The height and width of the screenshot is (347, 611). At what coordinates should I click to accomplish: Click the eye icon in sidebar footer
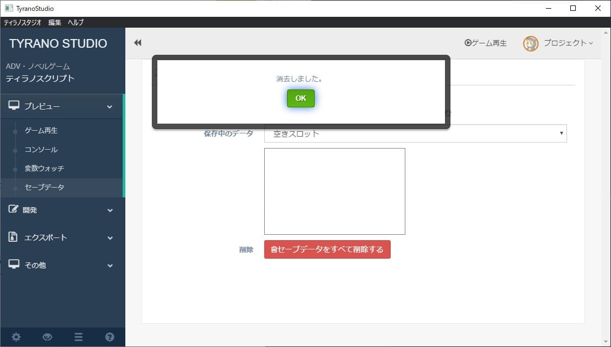pos(47,337)
